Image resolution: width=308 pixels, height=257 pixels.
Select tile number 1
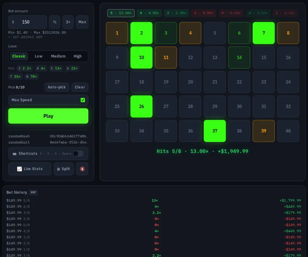[117, 33]
